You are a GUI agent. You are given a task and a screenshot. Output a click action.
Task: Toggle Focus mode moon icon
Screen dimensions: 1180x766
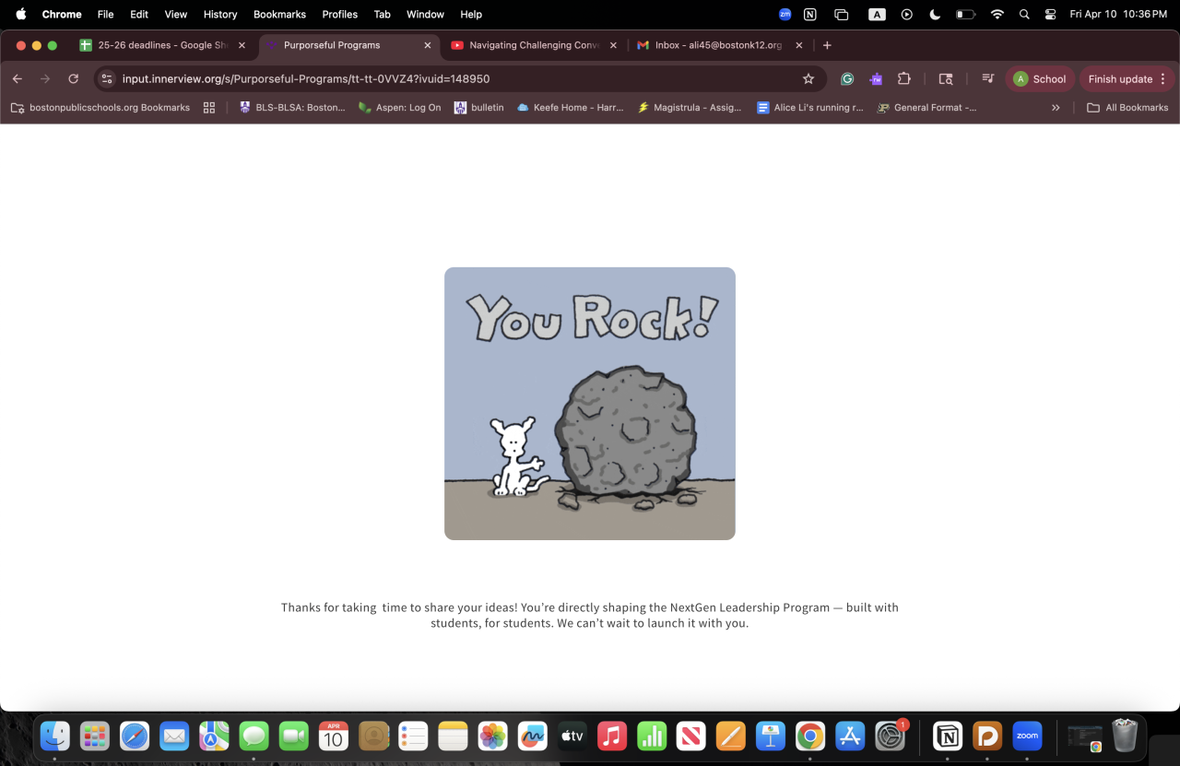point(935,15)
